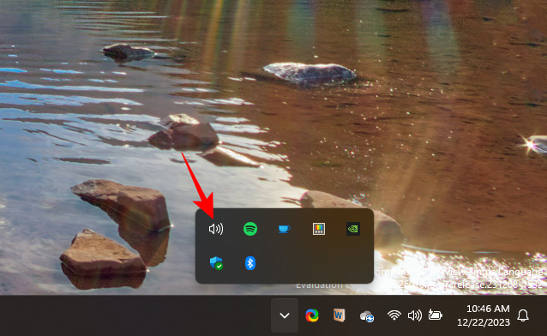Open the Bluetooth tray icon
The image size is (547, 336).
tap(250, 263)
